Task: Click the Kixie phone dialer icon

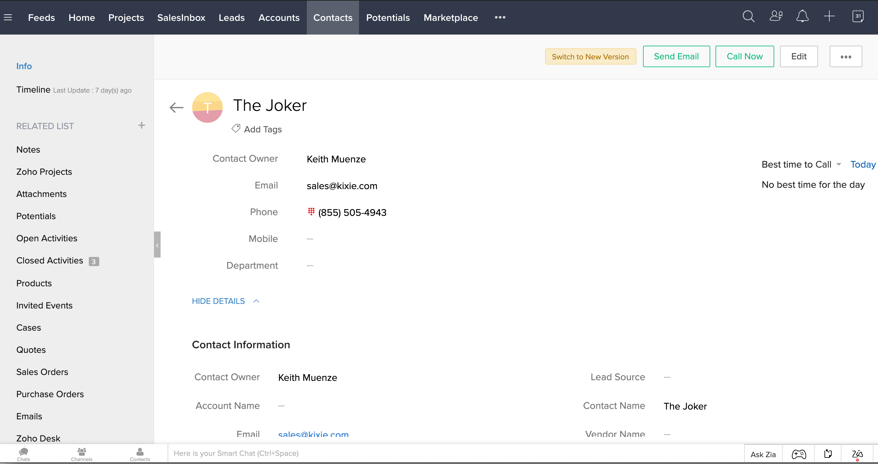Action: coord(311,212)
